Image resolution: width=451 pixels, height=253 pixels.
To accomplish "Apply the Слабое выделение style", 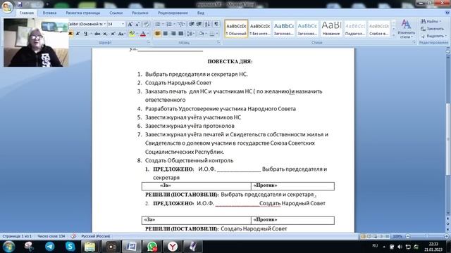I will coord(379,29).
